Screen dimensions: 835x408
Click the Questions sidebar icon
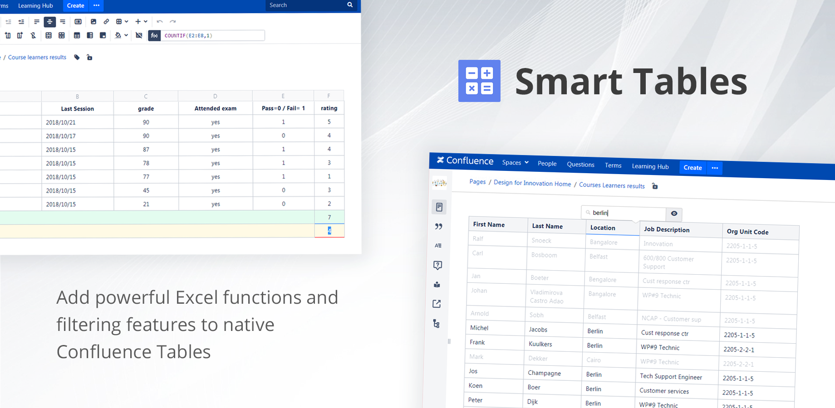coord(437,265)
